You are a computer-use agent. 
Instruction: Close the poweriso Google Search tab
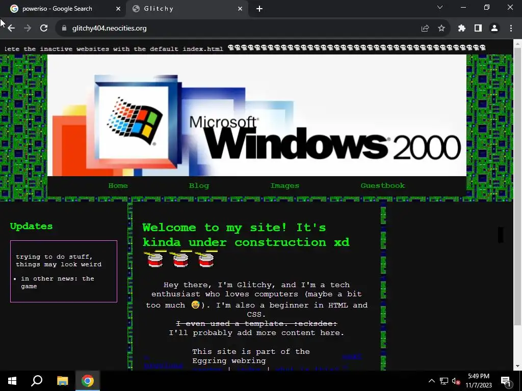[118, 9]
